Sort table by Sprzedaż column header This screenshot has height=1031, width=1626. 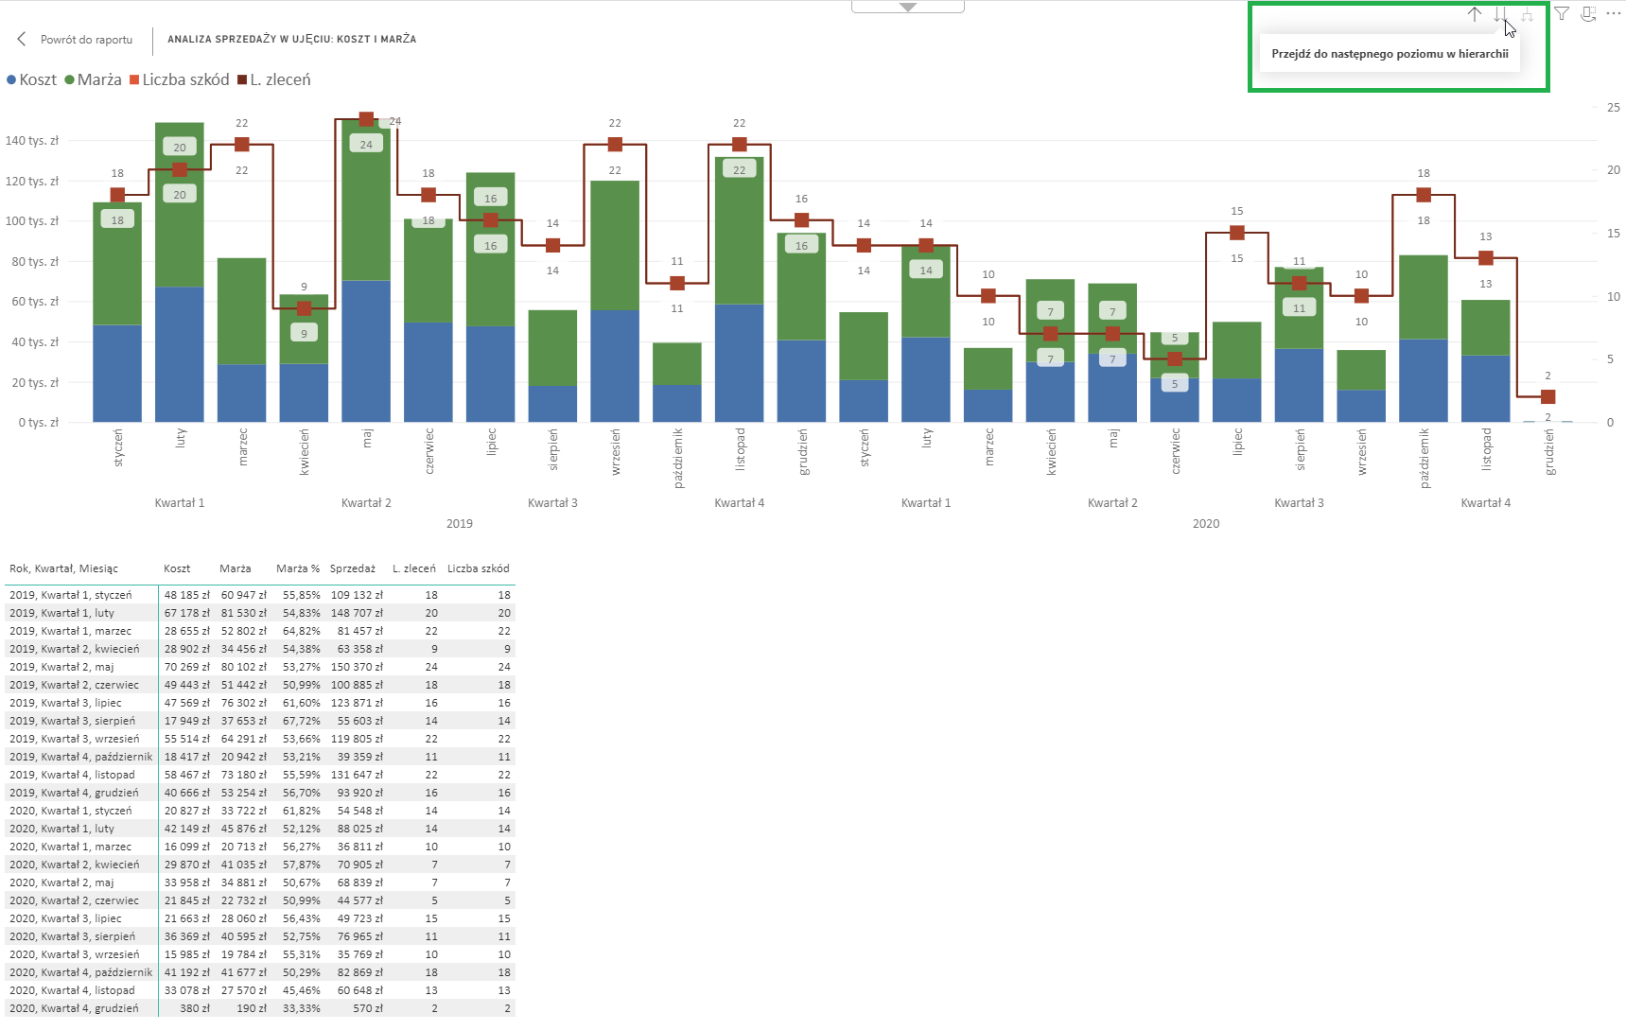click(x=352, y=569)
